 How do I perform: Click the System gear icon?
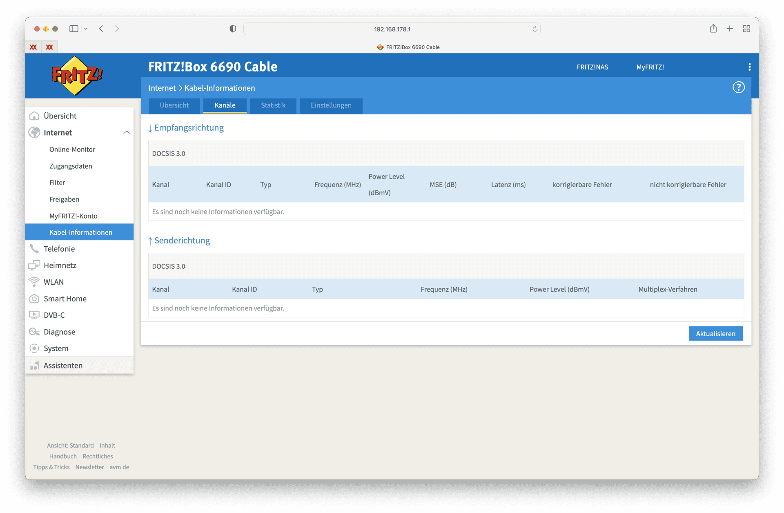click(x=34, y=348)
